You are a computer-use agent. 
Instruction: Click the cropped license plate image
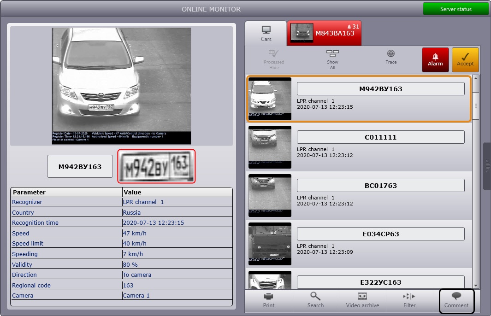(157, 166)
